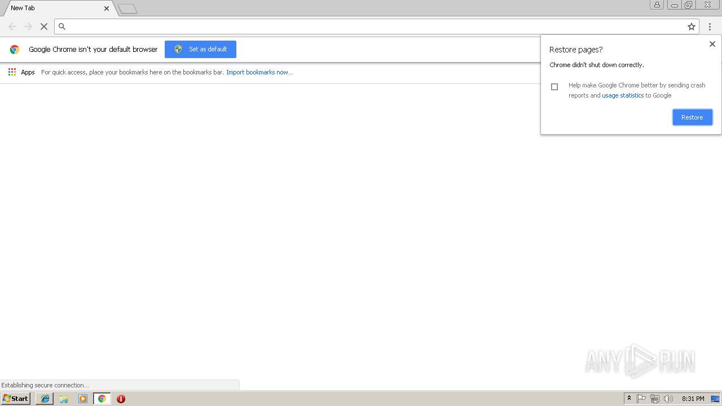Stop loading the page with the X button
Screen dimensions: 722x406
click(x=43, y=27)
